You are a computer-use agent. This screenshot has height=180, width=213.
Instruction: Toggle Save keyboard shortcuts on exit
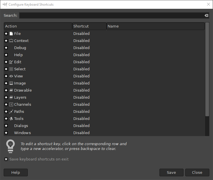pos(6,159)
